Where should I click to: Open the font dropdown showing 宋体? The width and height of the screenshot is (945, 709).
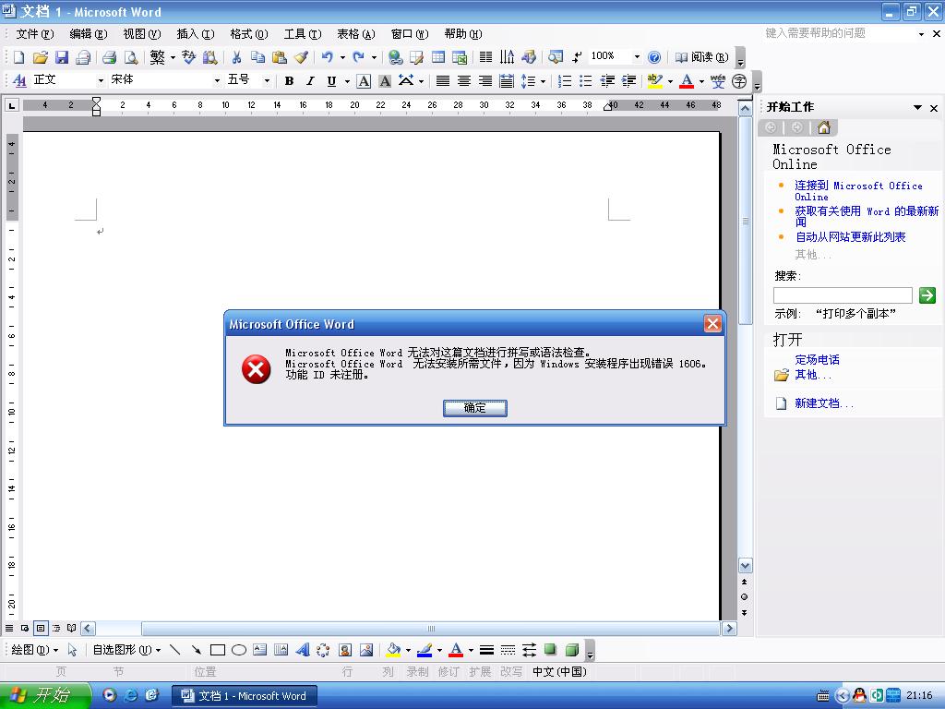coord(217,81)
